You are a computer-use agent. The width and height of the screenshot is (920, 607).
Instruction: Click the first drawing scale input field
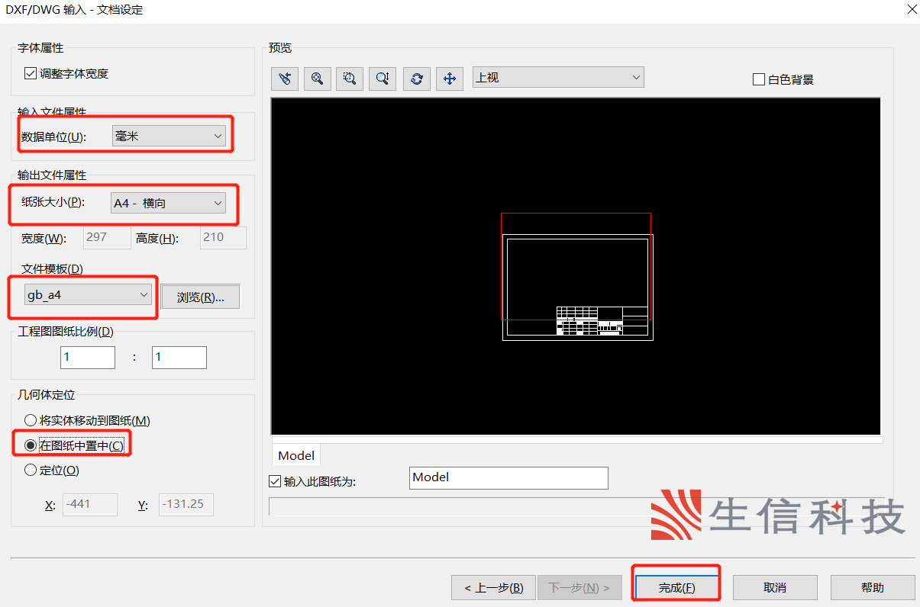(x=88, y=357)
